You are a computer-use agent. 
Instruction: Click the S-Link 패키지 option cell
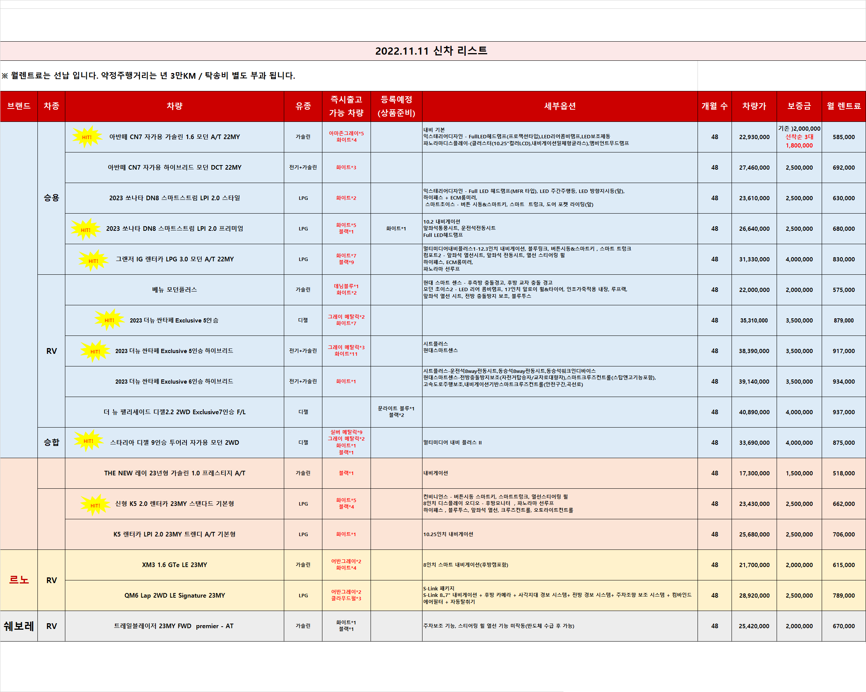tap(560, 595)
